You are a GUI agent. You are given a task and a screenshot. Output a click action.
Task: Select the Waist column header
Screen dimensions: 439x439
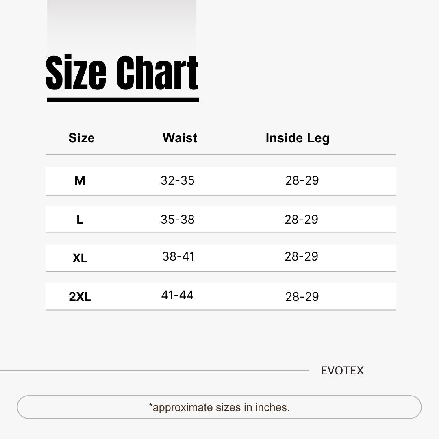tap(180, 138)
